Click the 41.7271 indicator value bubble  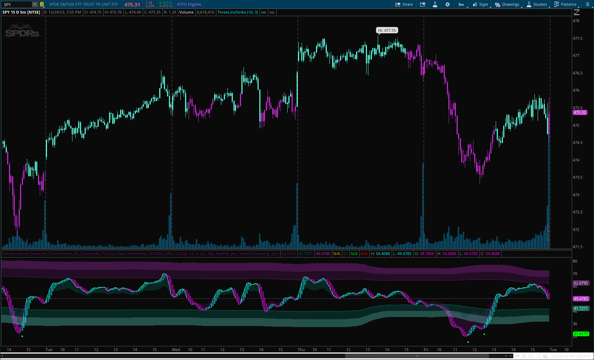point(581,308)
